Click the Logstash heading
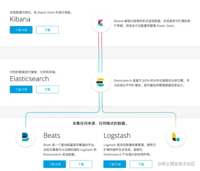200x171 pixels. [117, 136]
